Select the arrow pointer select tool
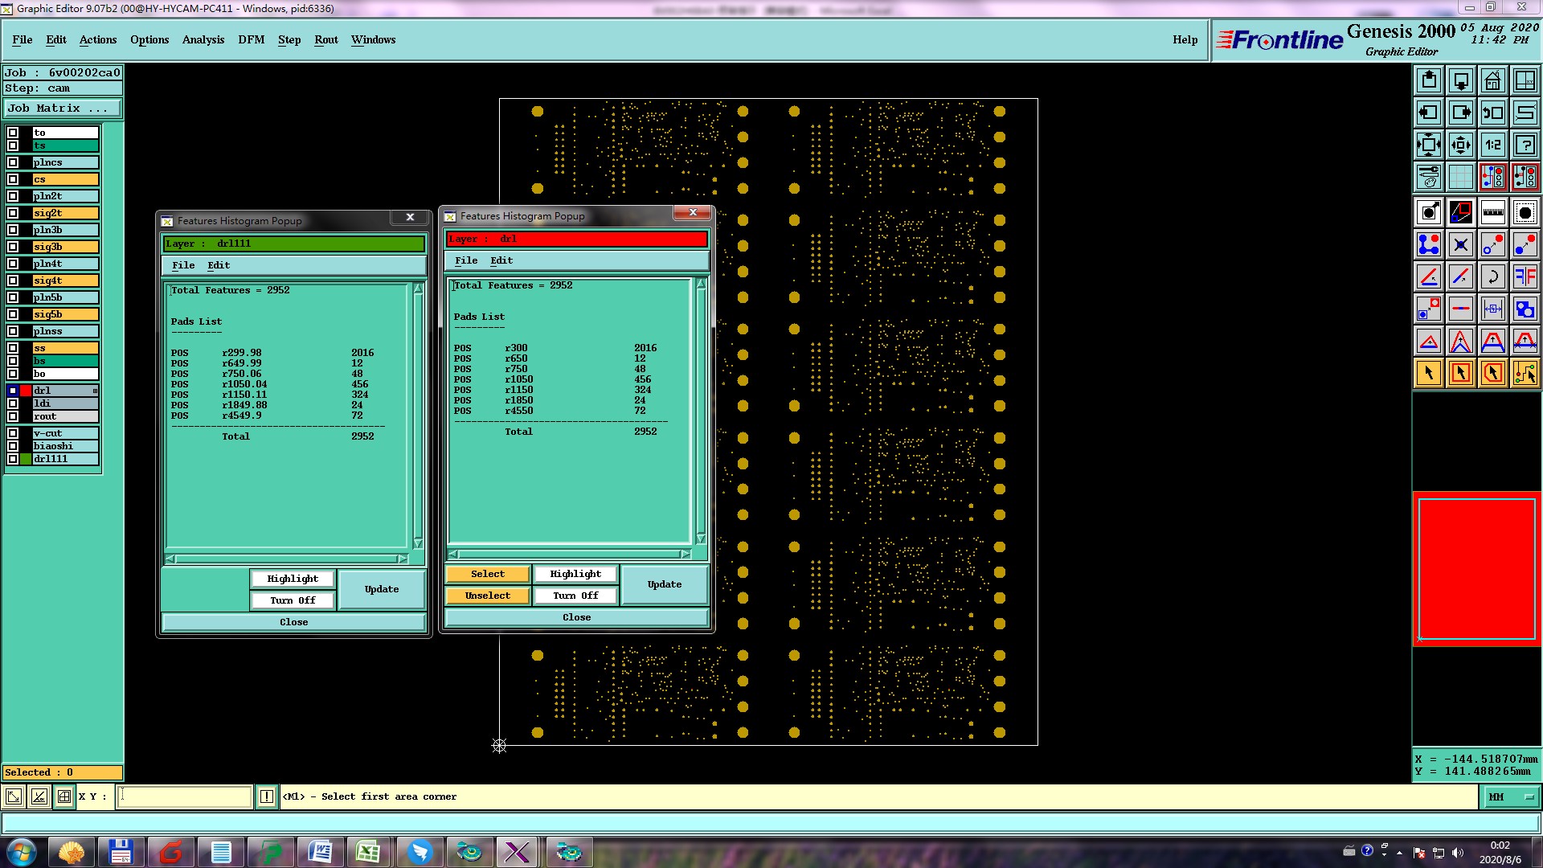 coord(1429,373)
